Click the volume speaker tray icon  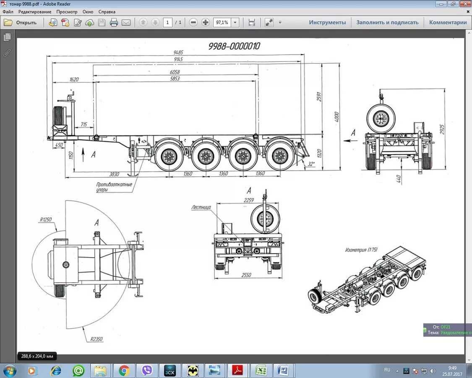(433, 371)
